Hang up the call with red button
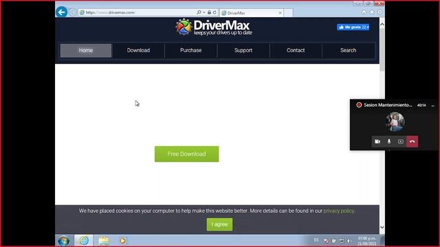 point(412,141)
